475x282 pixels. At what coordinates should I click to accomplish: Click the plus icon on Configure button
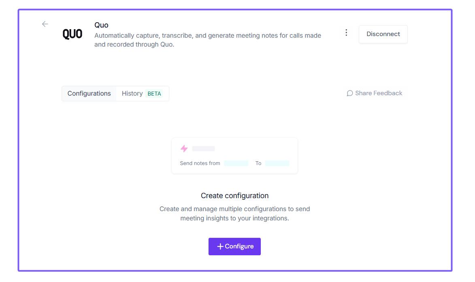(x=220, y=246)
